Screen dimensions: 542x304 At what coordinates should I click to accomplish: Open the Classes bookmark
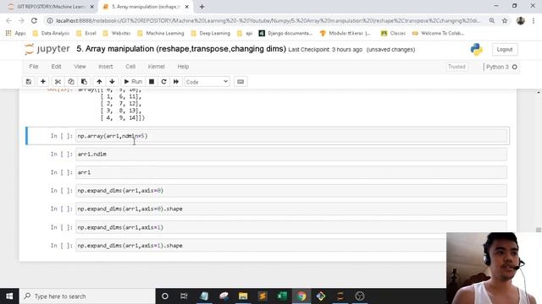pyautogui.click(x=393, y=33)
